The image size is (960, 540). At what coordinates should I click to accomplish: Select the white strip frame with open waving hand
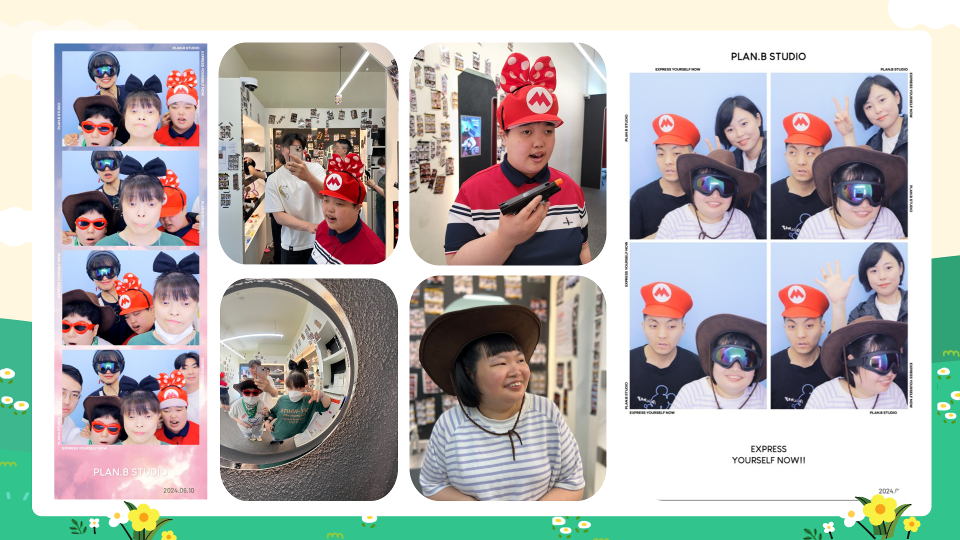click(839, 326)
